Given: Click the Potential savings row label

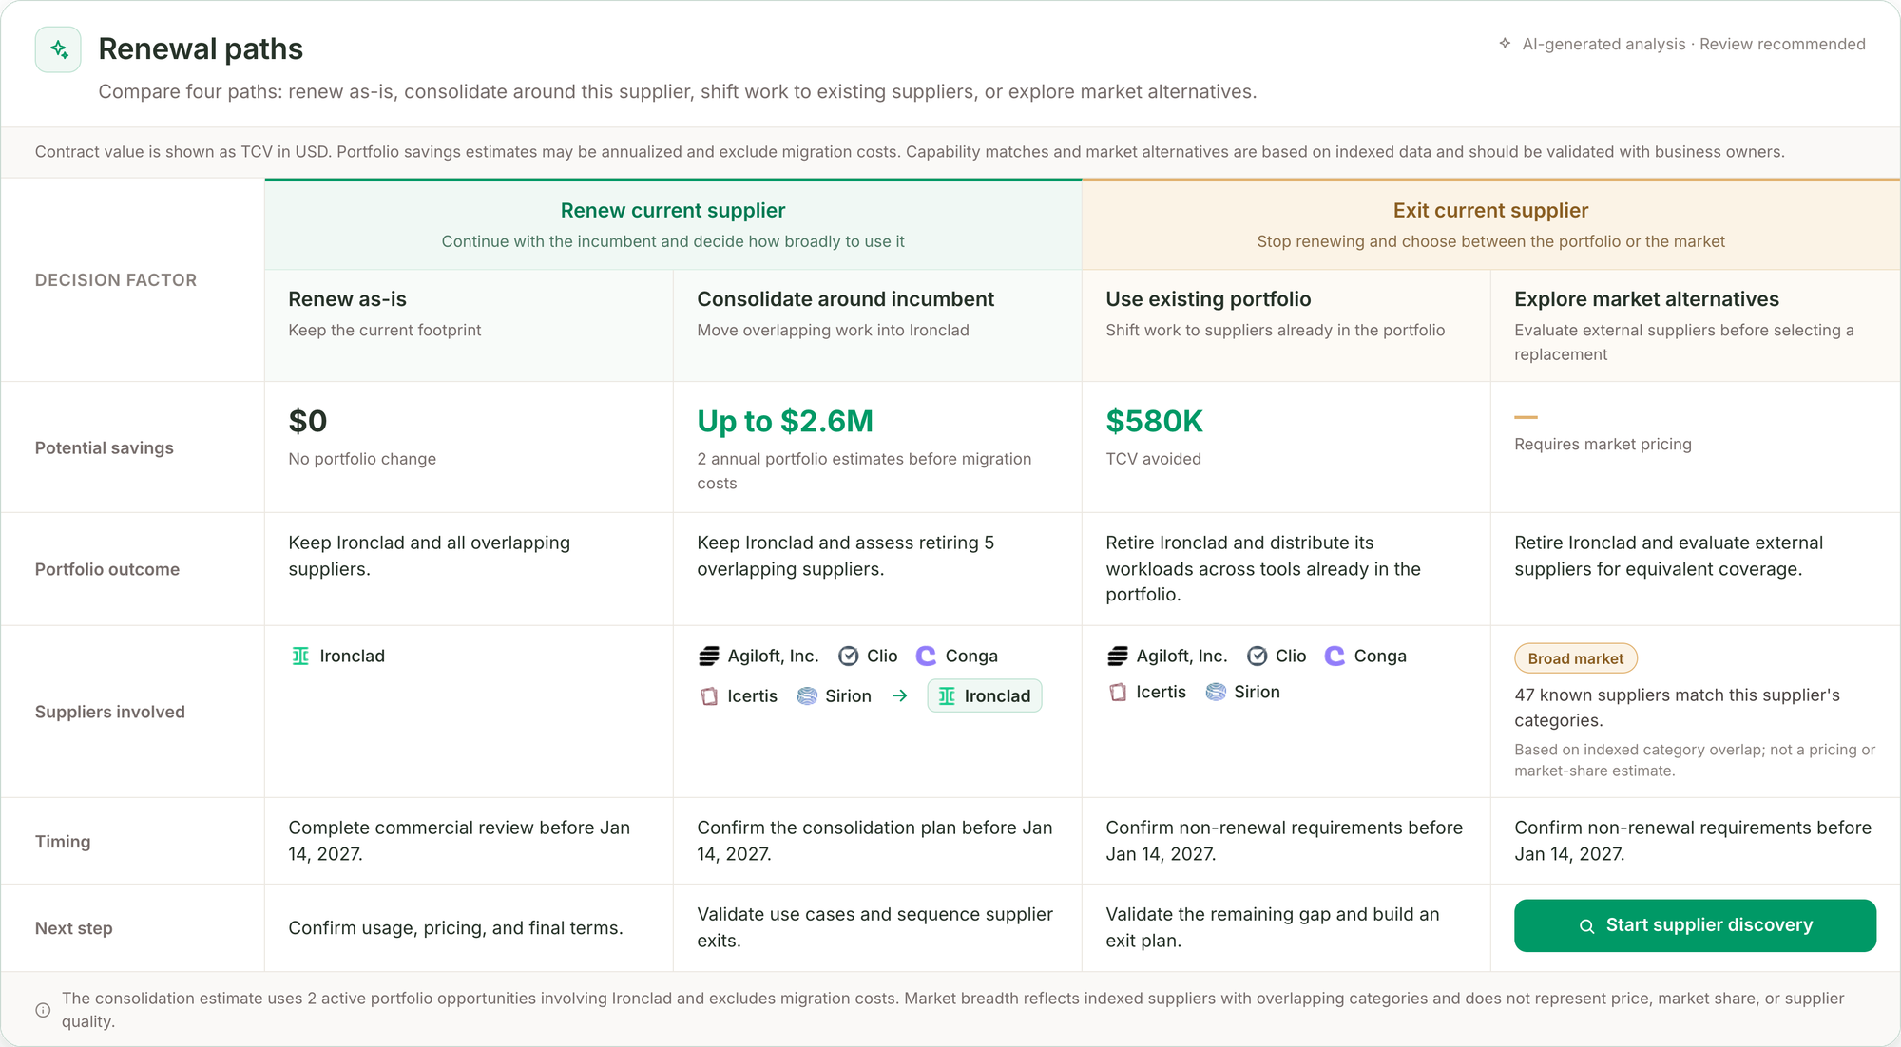Looking at the screenshot, I should [x=105, y=447].
